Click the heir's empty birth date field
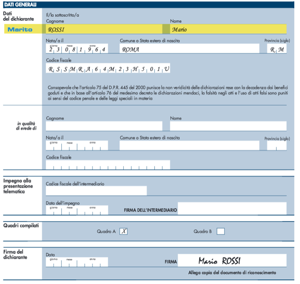 (x=77, y=146)
